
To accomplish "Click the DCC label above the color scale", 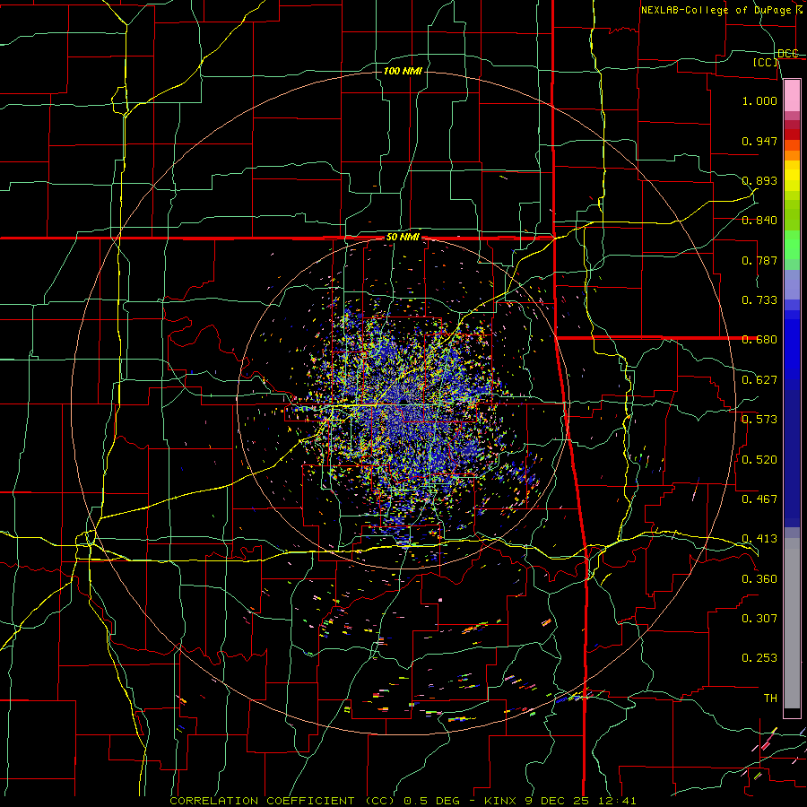I will 787,53.
